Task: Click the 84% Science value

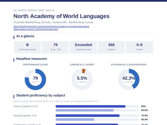Action: (143, 106)
